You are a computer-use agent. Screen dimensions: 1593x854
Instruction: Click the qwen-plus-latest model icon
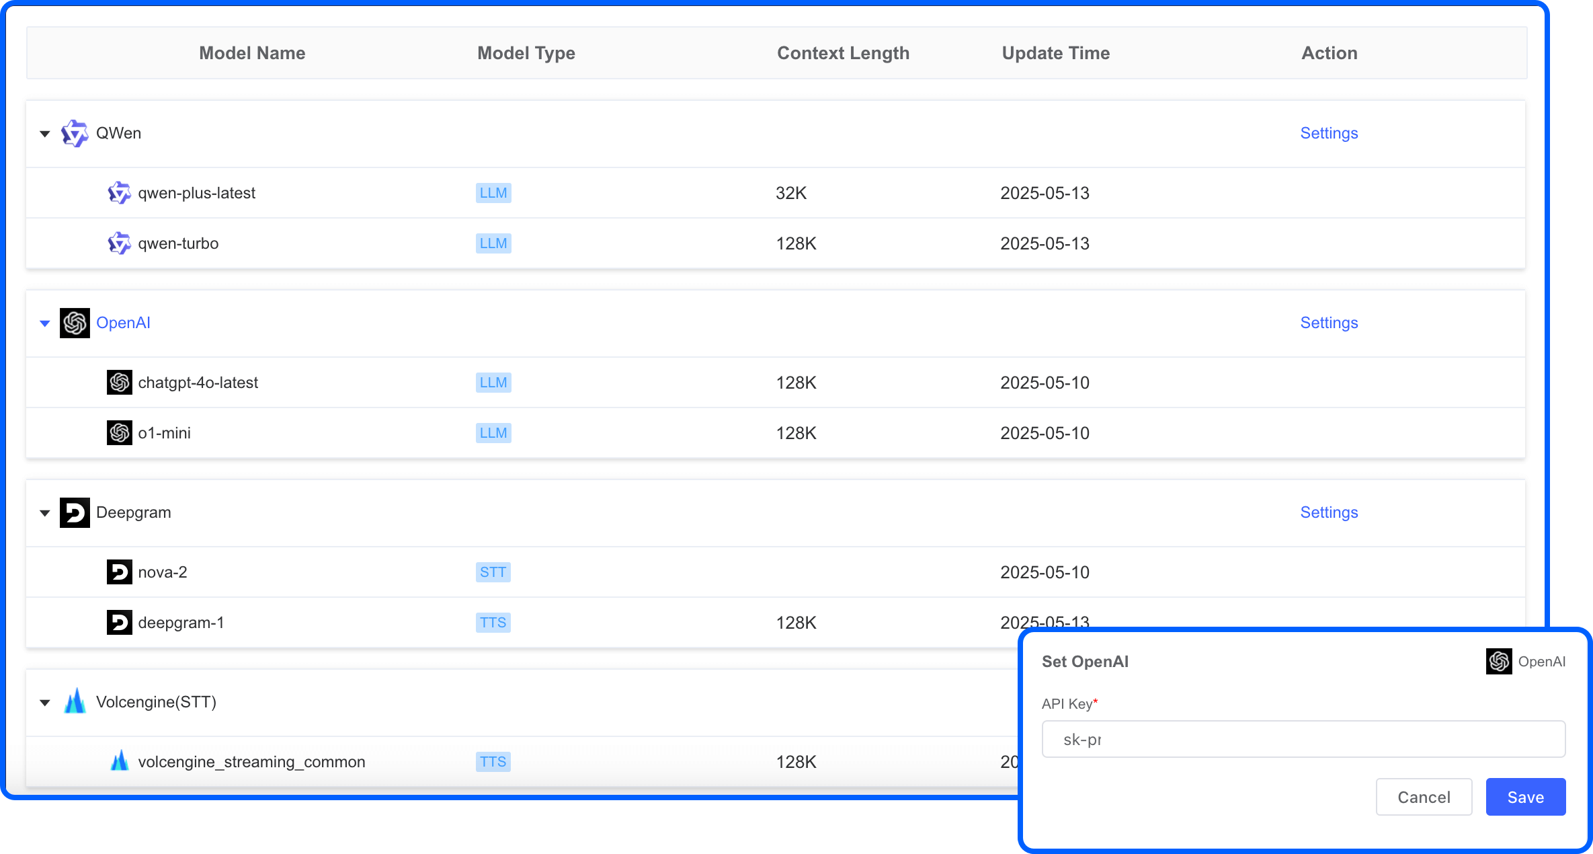(119, 193)
